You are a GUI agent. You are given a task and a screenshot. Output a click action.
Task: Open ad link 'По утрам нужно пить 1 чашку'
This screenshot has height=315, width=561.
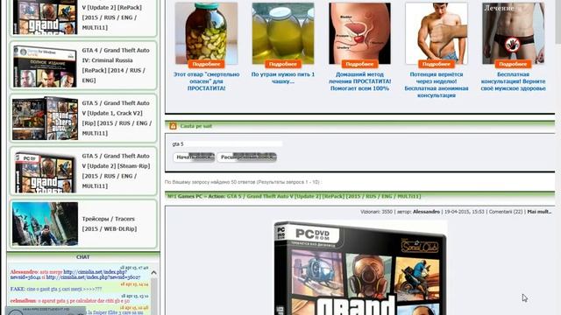tap(283, 78)
